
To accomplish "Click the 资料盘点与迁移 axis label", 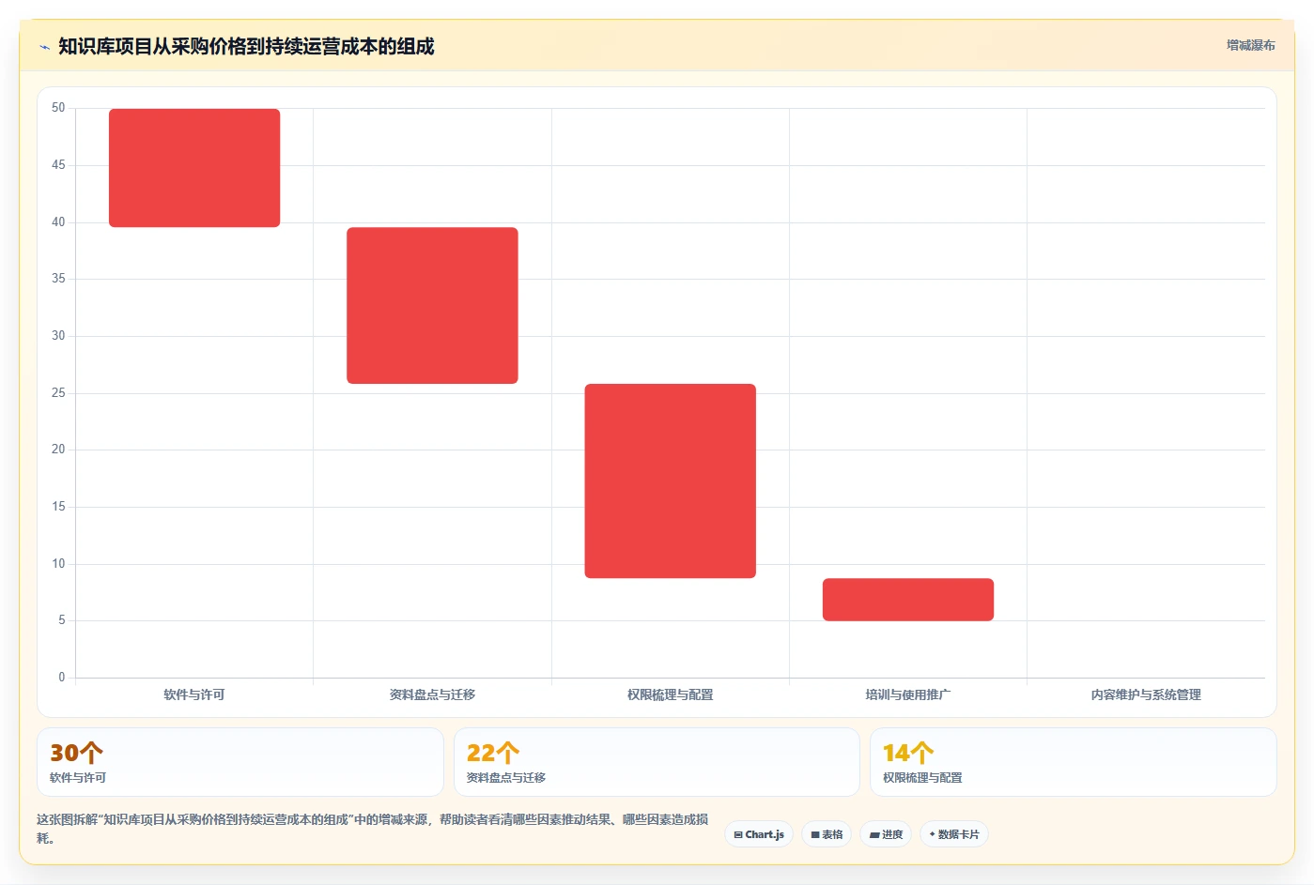I will click(432, 694).
